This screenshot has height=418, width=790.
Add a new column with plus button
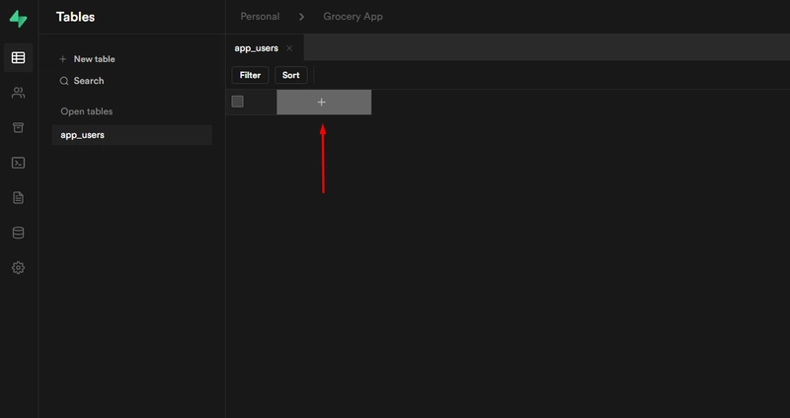(x=324, y=103)
